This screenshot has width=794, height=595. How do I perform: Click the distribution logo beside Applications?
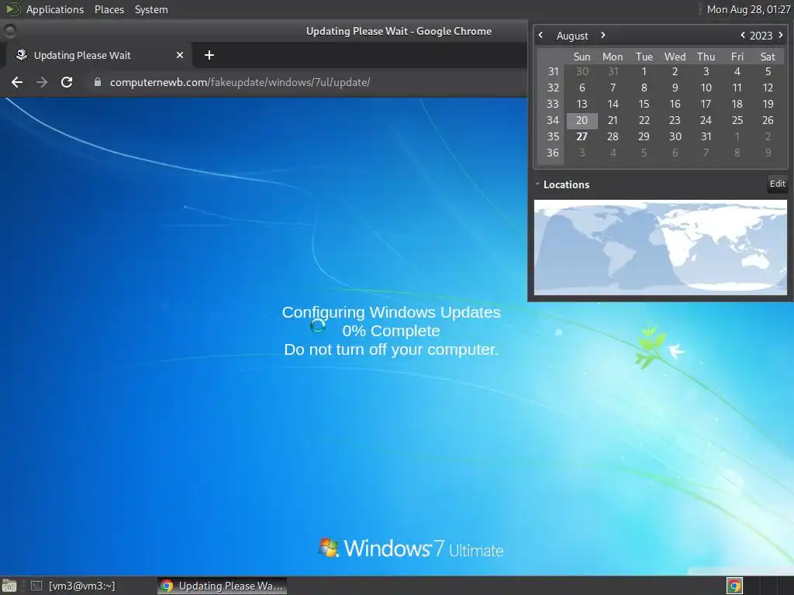tap(12, 9)
